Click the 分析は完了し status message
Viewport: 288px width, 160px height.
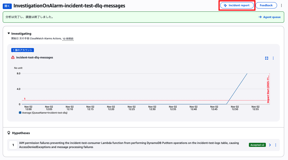tap(30, 17)
